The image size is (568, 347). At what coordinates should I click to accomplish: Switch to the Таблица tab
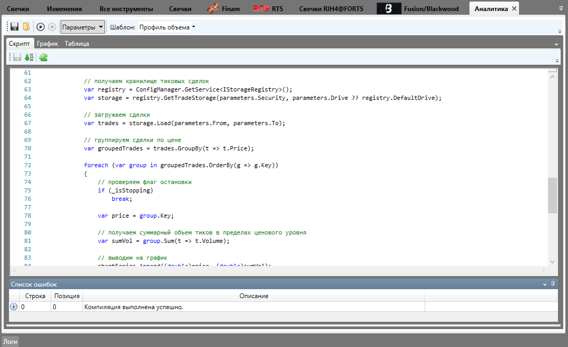tap(77, 44)
